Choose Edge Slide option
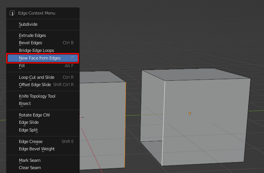 tap(28, 122)
